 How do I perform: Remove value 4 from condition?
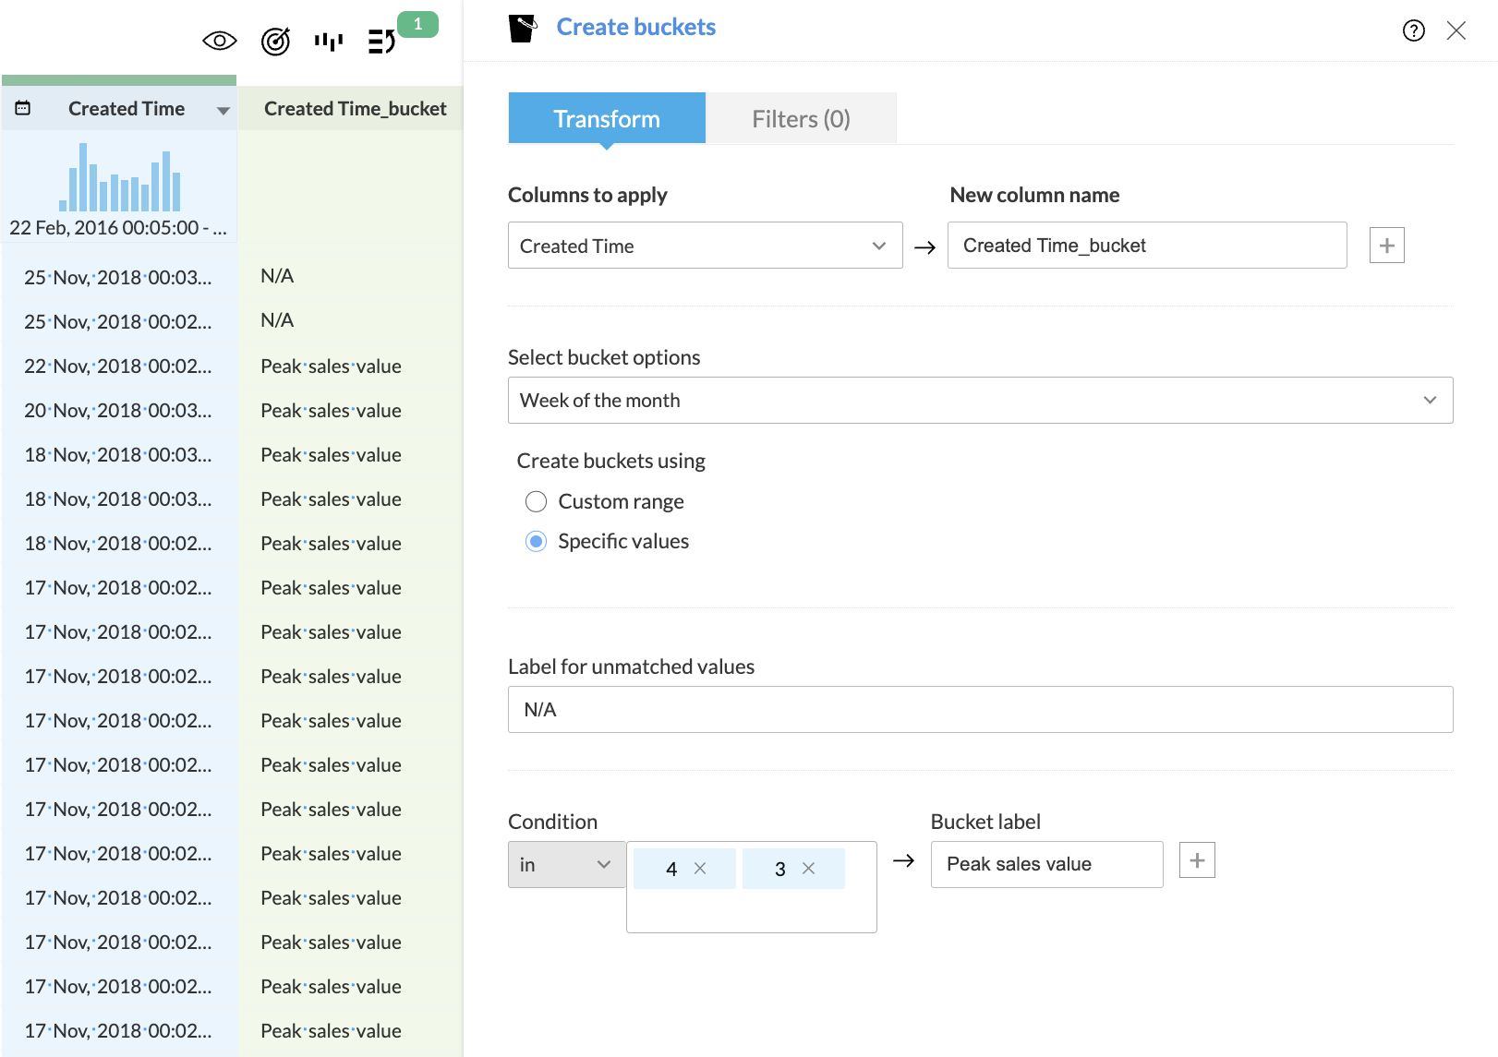[x=700, y=869]
